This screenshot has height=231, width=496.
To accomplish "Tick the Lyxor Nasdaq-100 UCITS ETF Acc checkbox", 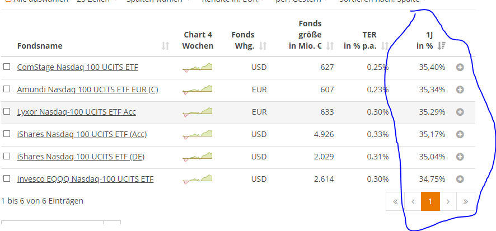I will 7,112.
